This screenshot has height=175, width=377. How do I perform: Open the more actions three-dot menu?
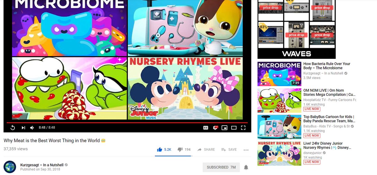tap(246, 150)
